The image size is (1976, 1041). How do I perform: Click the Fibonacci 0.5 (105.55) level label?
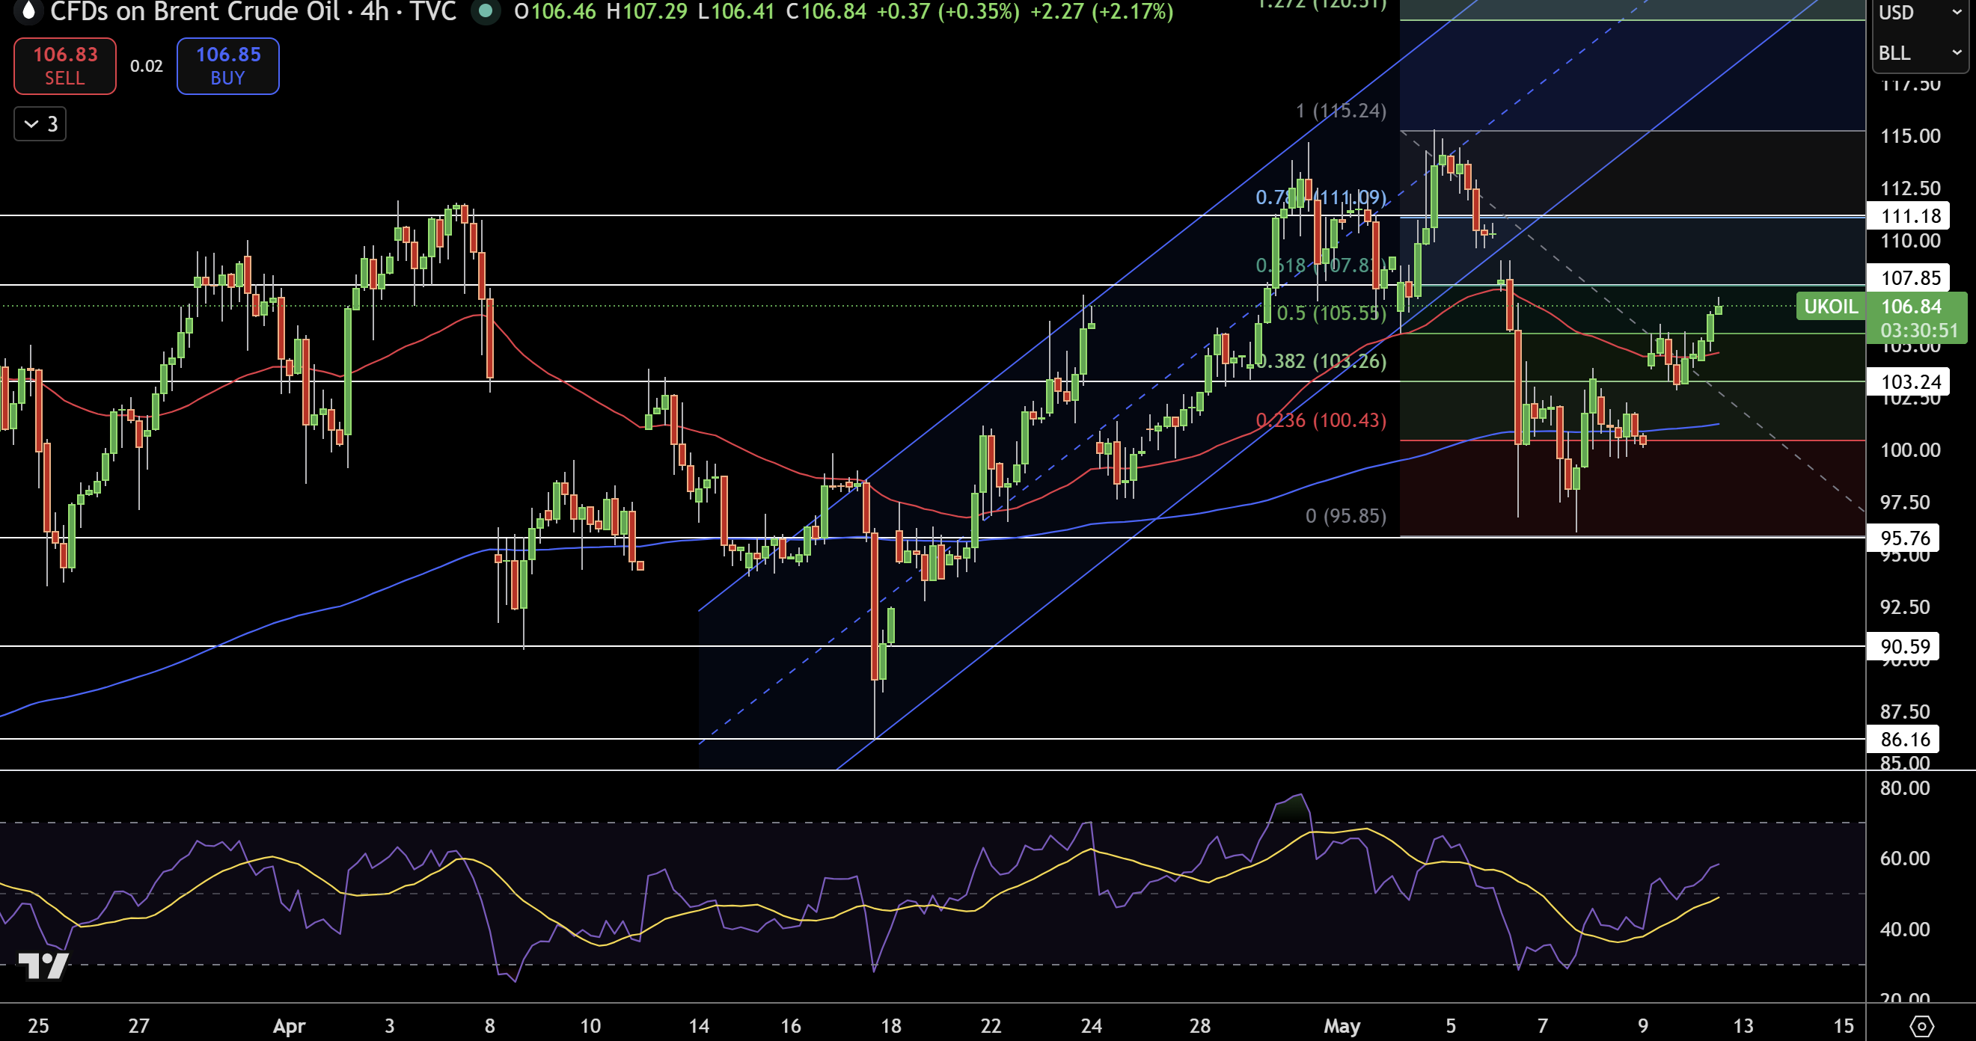pos(1332,313)
